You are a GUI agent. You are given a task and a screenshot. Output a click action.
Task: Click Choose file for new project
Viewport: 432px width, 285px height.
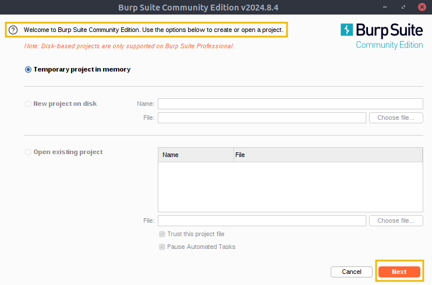click(x=396, y=118)
